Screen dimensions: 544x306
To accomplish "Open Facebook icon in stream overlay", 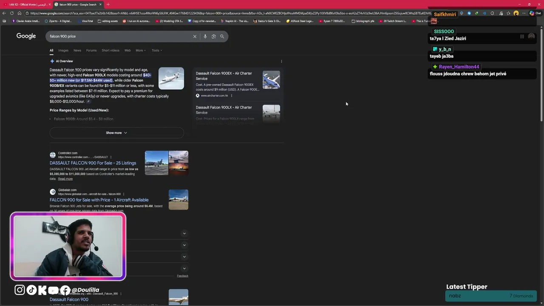I will [x=65, y=290].
